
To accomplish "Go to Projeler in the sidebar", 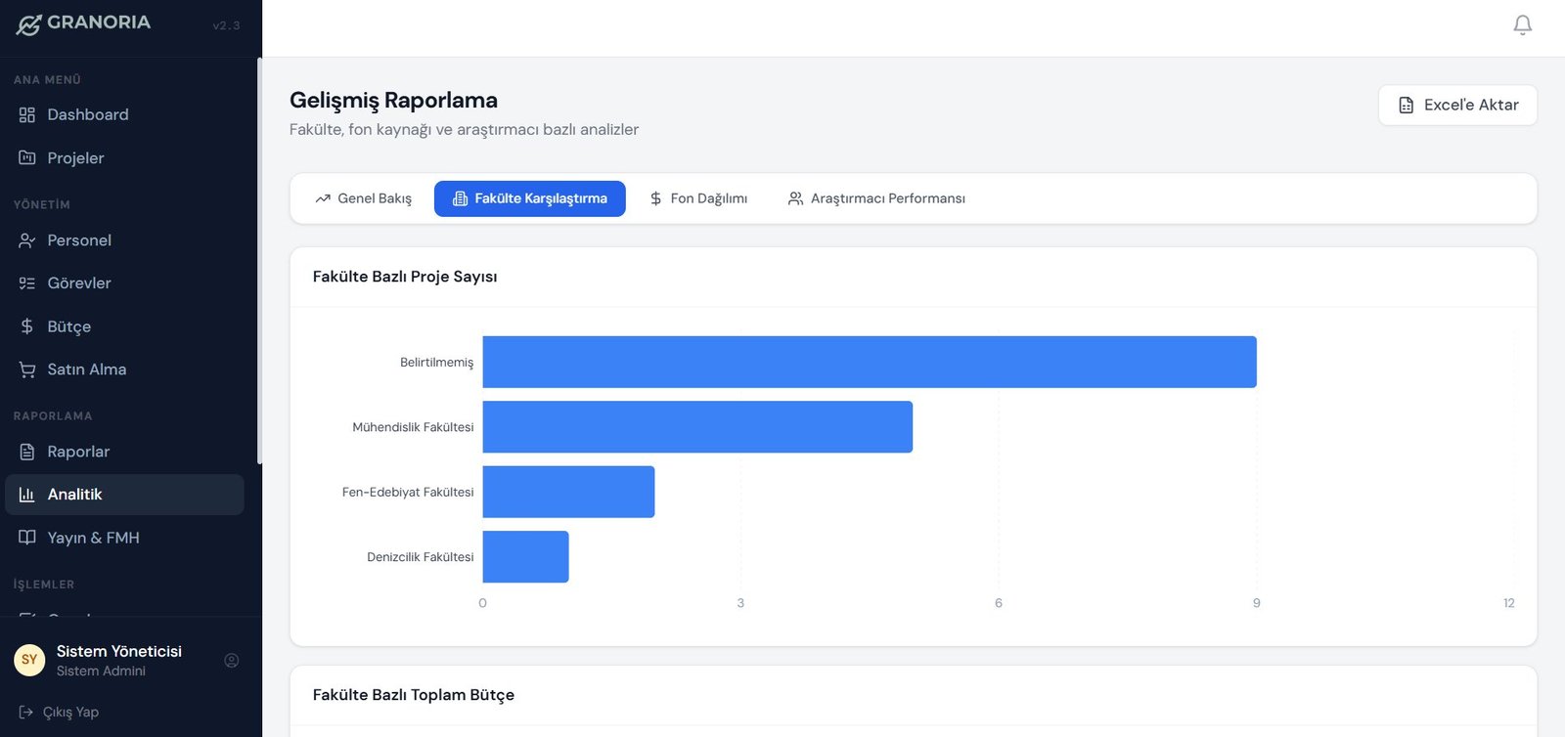I will coord(74,158).
